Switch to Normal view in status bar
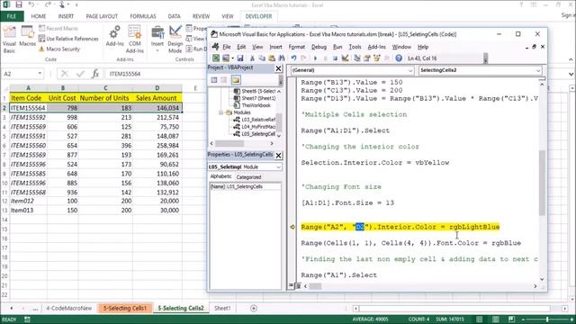This screenshot has height=324, width=576. [480, 319]
